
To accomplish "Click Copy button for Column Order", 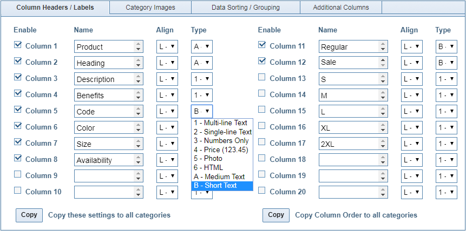I will click(x=276, y=215).
